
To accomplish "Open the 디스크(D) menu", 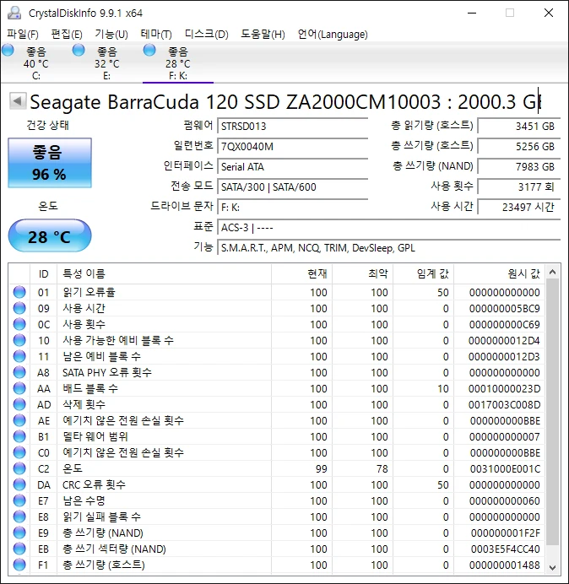I will pyautogui.click(x=206, y=35).
